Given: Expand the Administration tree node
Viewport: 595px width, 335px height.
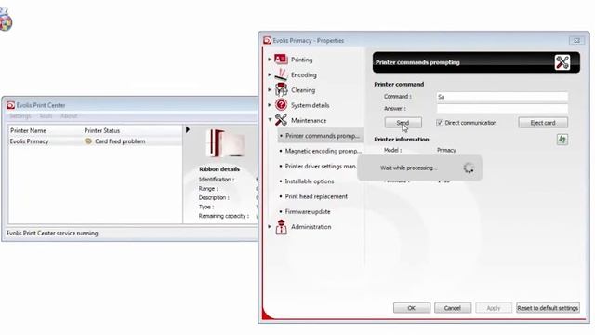Looking at the screenshot, I should point(270,227).
